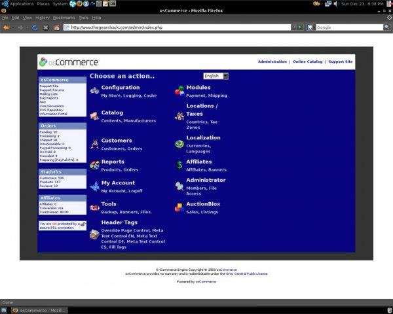Click the Administrator icon
Screen dimensions: 393x314
179,186
